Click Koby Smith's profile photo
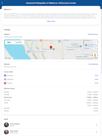 pos(6,132)
